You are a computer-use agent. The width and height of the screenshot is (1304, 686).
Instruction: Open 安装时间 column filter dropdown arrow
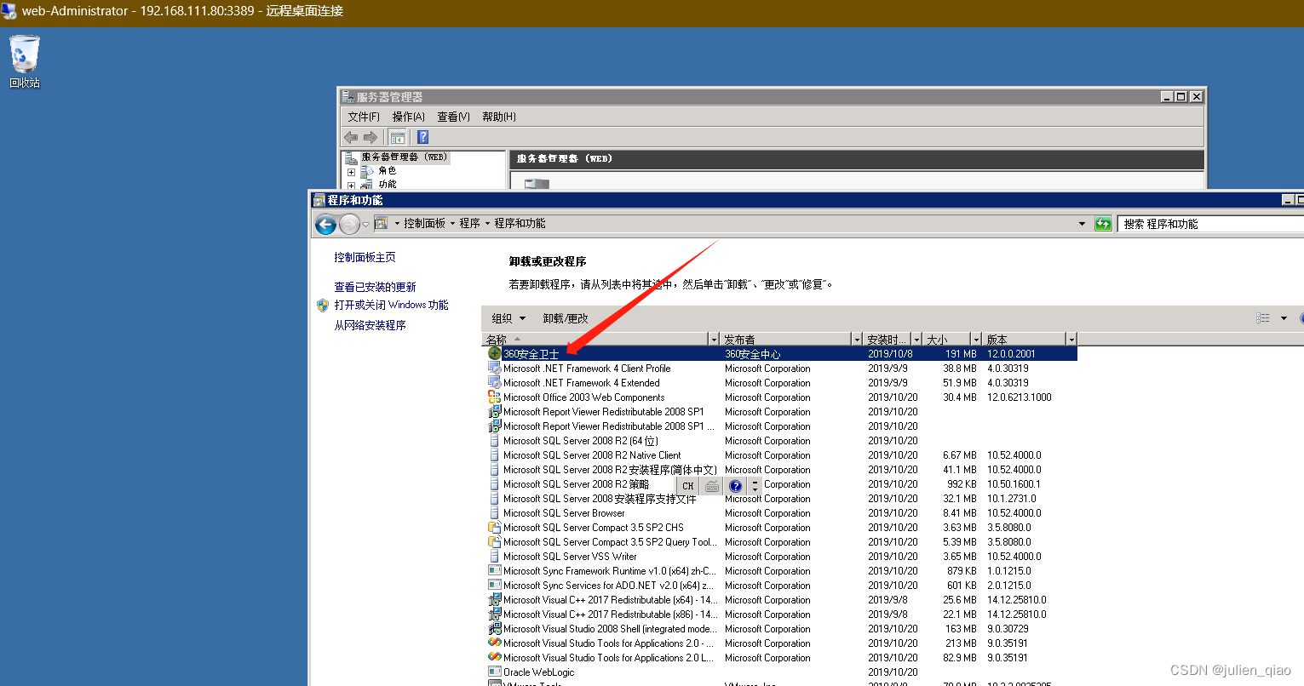point(916,340)
